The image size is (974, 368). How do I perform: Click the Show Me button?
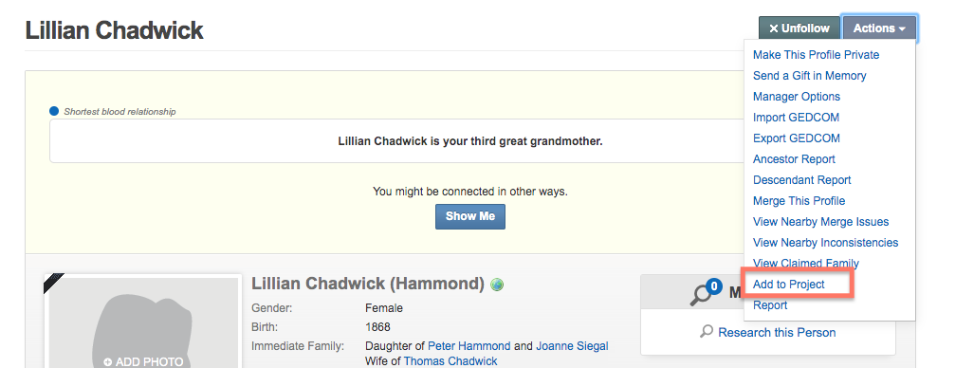point(470,216)
